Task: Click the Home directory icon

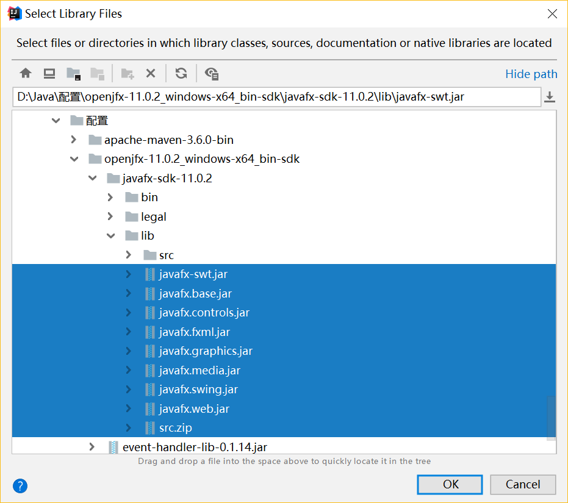Action: click(x=26, y=73)
